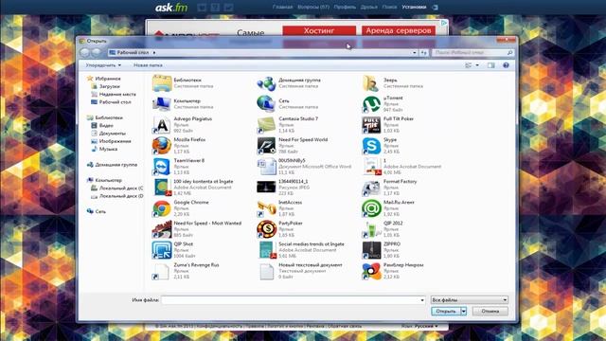Select the Need For Speed World shortcut icon

(x=266, y=146)
